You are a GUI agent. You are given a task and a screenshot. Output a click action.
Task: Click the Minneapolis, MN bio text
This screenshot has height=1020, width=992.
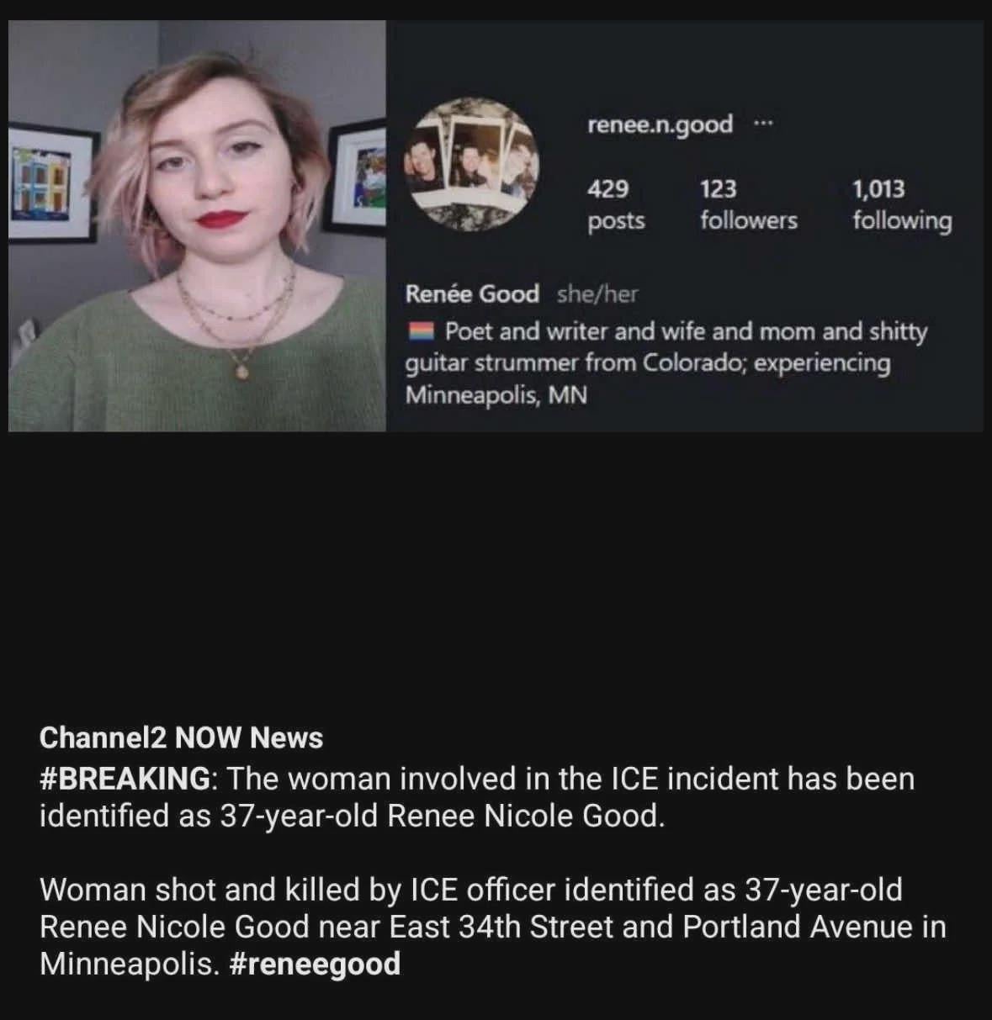[x=496, y=395]
